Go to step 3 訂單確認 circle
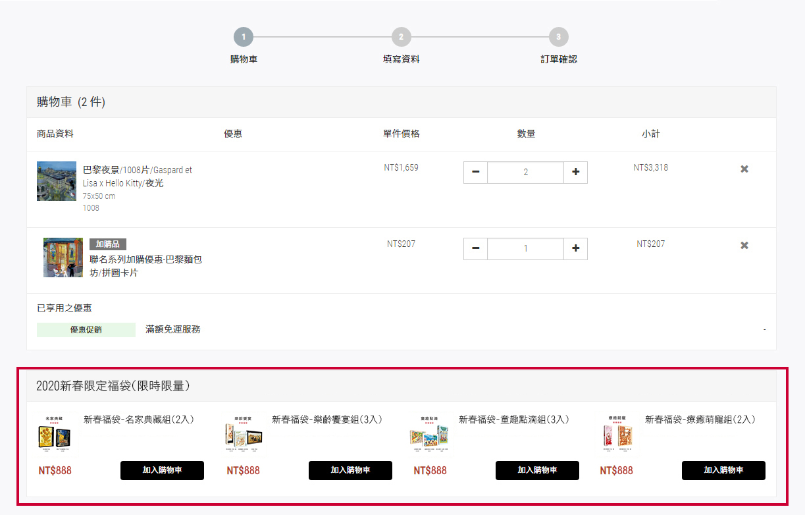 coord(558,37)
